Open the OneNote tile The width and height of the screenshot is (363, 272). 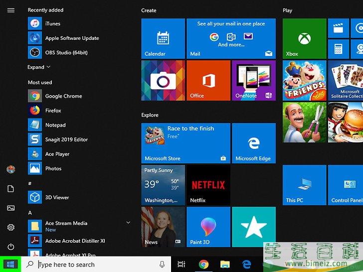(254, 81)
